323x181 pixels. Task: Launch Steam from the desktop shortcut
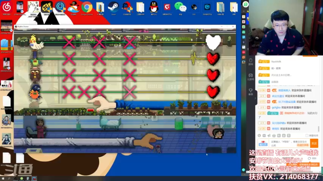coord(113,8)
